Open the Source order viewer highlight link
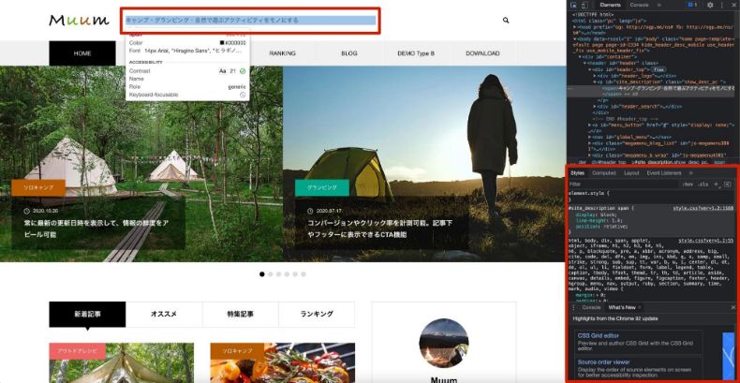 click(x=603, y=361)
